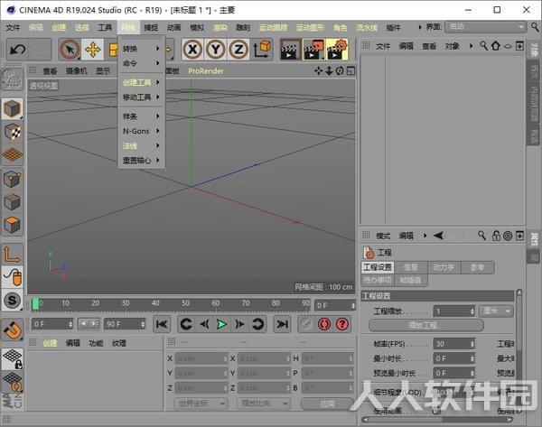Click Attribute Manager horizontal scrollbar
The height and width of the screenshot is (427, 542).
[437, 419]
